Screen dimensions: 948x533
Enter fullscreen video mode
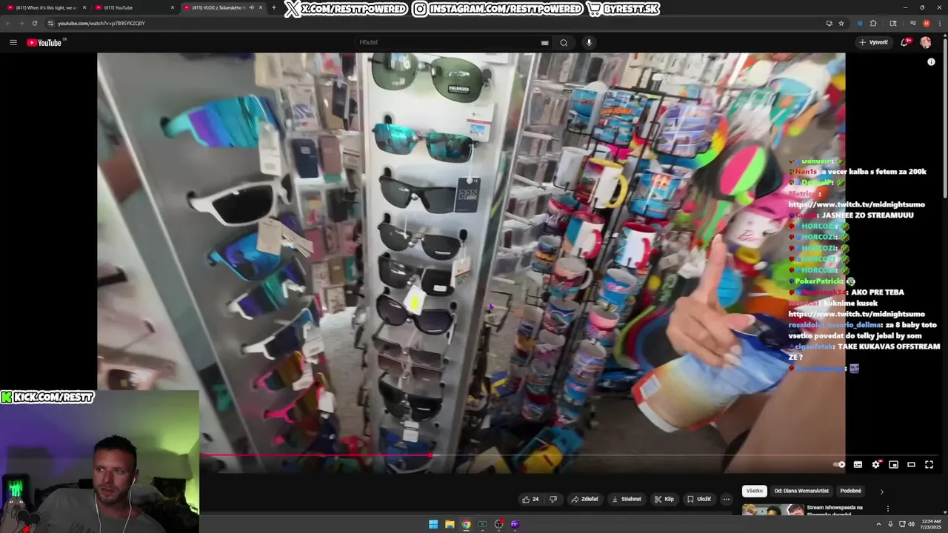pos(929,464)
